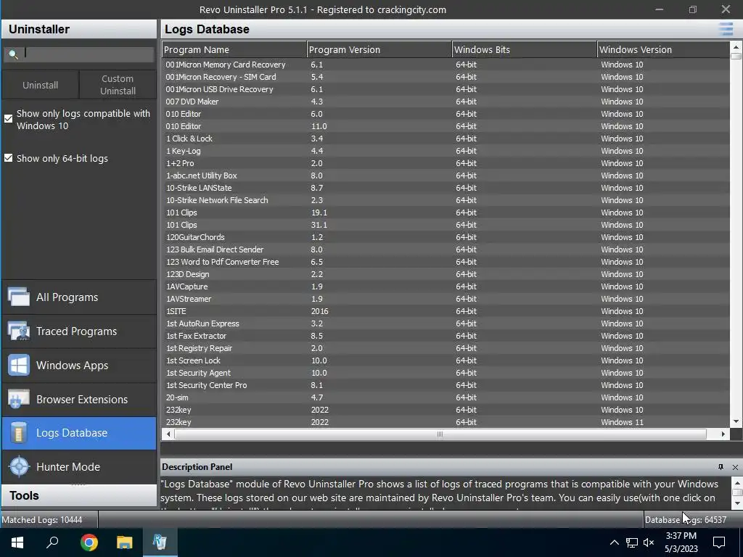Click the horizontal scroll left arrow
The height and width of the screenshot is (557, 743).
(168, 434)
